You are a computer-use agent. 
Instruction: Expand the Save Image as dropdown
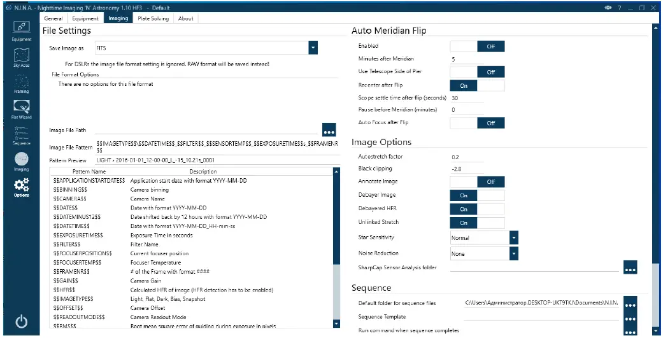pyautogui.click(x=313, y=48)
